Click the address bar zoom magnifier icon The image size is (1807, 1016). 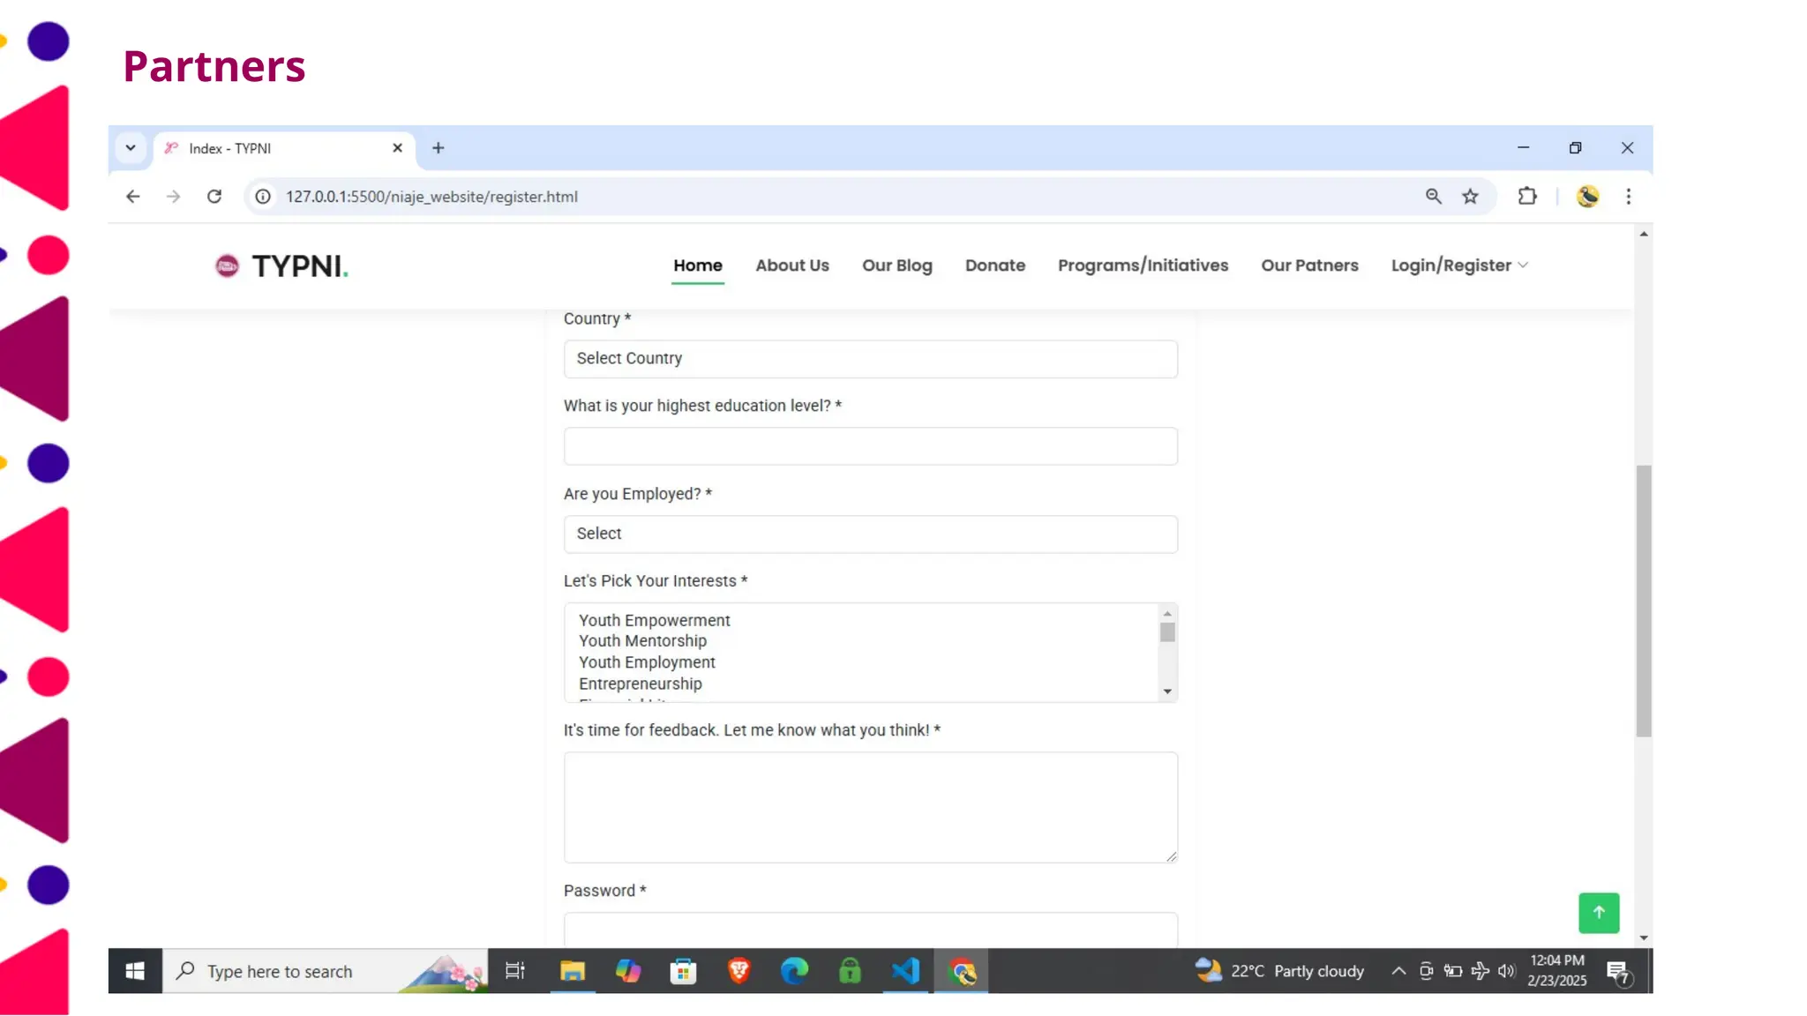[x=1433, y=197]
